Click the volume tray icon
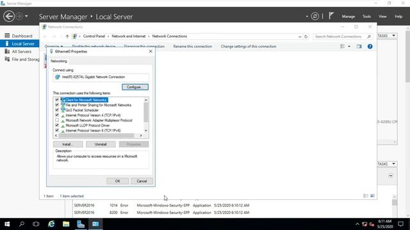This screenshot has height=230, width=410. [x=372, y=224]
